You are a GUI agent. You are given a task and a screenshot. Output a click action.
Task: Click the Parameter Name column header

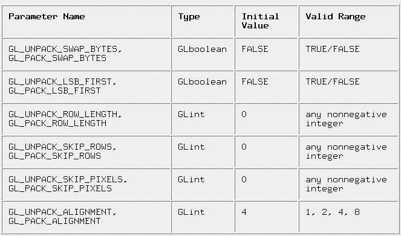pos(47,16)
